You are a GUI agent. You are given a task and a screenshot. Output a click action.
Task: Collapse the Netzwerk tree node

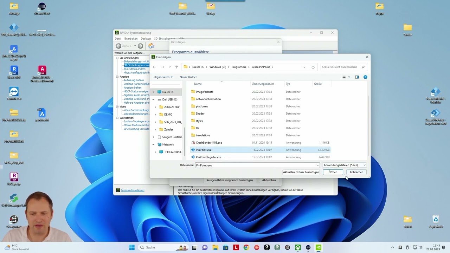[x=153, y=144]
